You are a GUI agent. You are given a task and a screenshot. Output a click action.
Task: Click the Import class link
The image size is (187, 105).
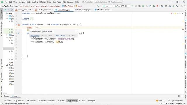(35, 36)
